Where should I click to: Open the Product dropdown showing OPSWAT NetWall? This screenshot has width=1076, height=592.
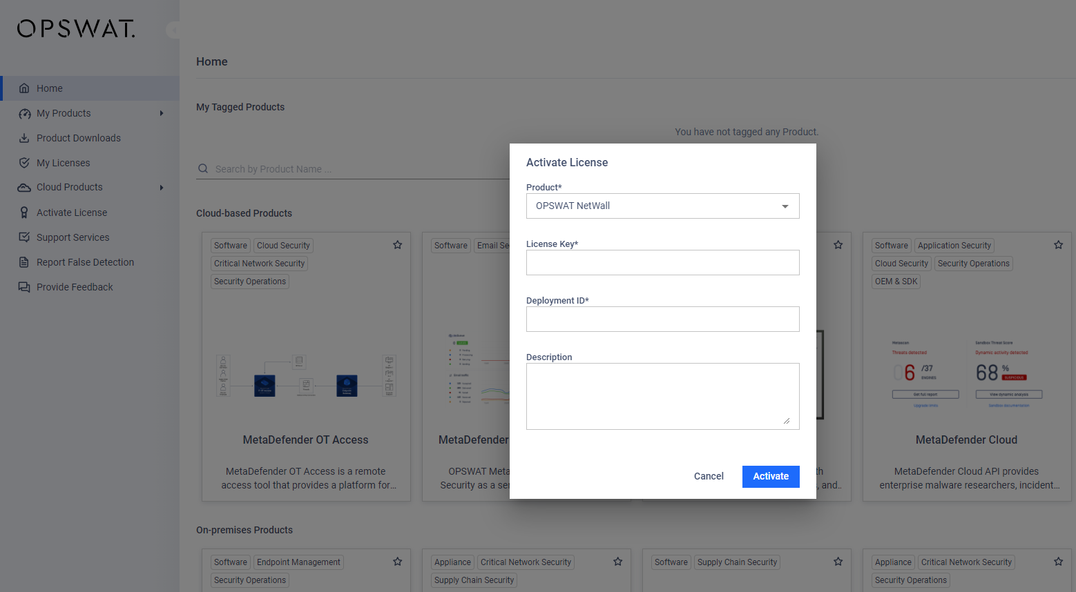pos(663,206)
